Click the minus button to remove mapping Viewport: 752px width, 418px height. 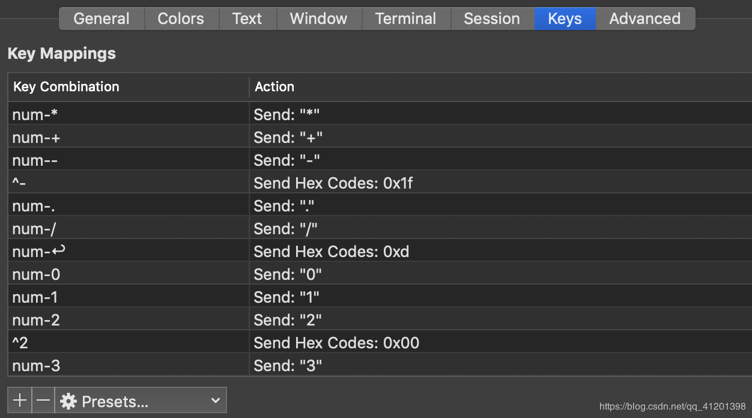(43, 401)
